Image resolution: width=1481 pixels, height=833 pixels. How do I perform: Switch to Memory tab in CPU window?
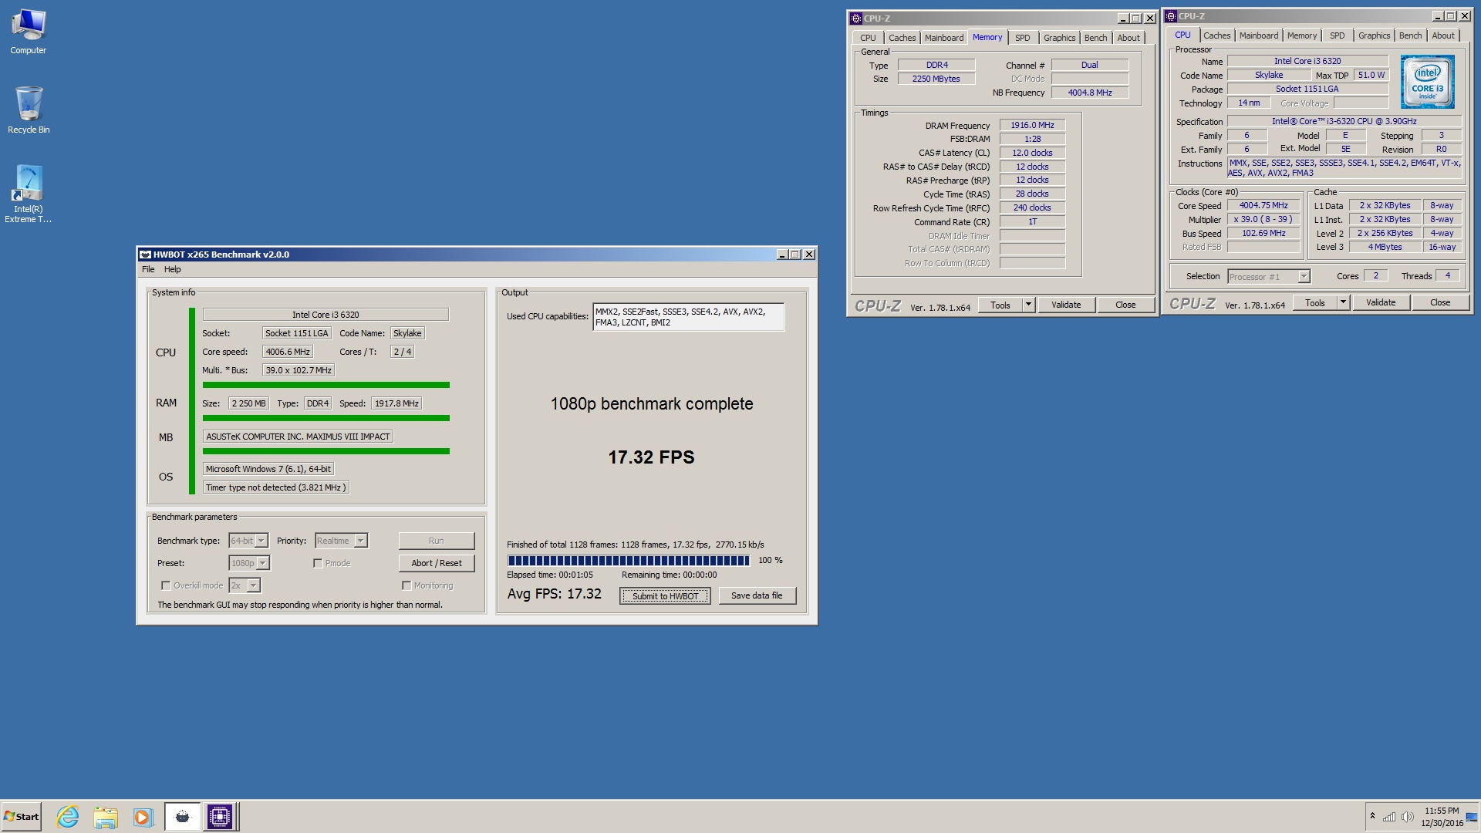[x=1302, y=35]
